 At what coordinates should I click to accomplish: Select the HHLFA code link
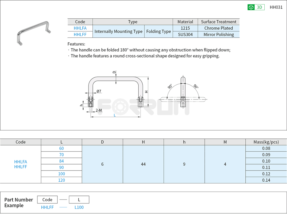[x=80, y=28]
